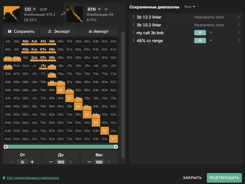The height and width of the screenshot is (184, 245).
Task: Click the Импорт button
Action: click(x=98, y=31)
